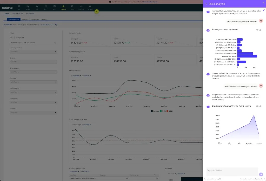The width and height of the screenshot is (266, 181).
Task: Open the Make section in top navigation
Action: click(x=28, y=8)
